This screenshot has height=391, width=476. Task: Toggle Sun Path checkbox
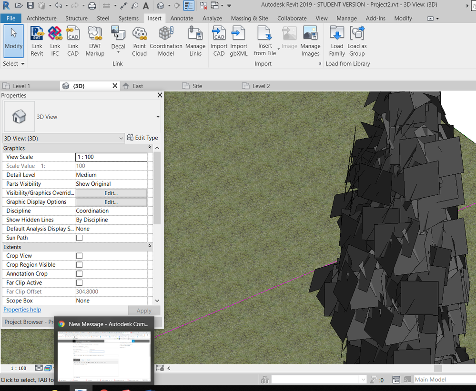coord(79,238)
